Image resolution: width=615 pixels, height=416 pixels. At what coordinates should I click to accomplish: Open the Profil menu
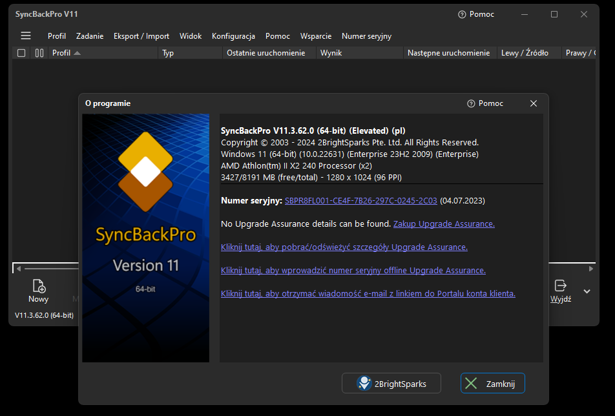click(x=56, y=36)
